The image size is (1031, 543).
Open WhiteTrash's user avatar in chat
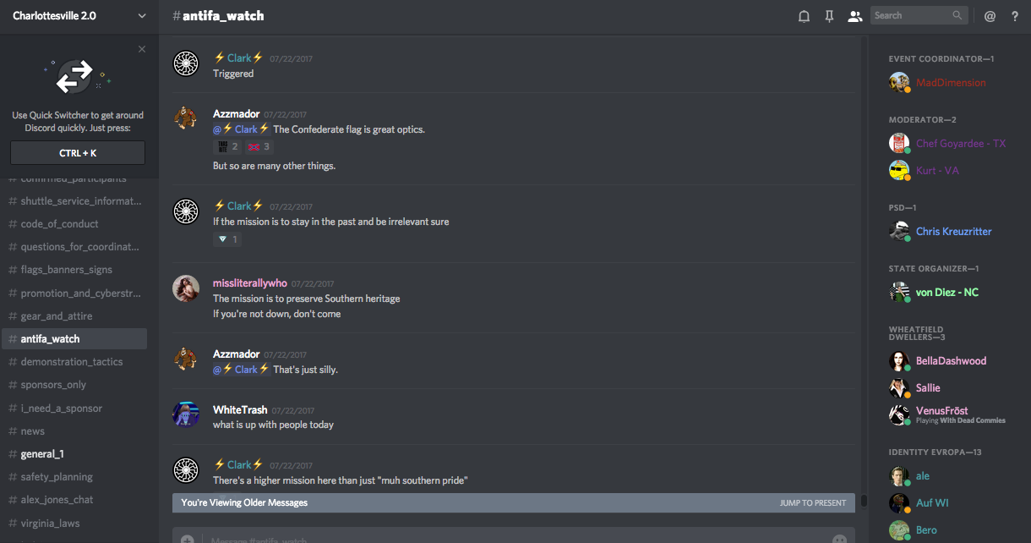[186, 414]
